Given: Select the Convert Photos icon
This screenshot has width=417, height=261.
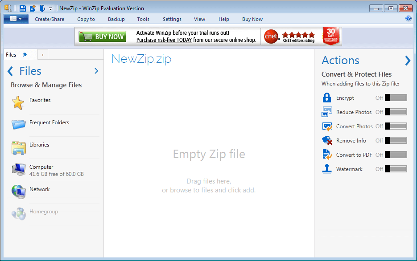Looking at the screenshot, I should 327,126.
